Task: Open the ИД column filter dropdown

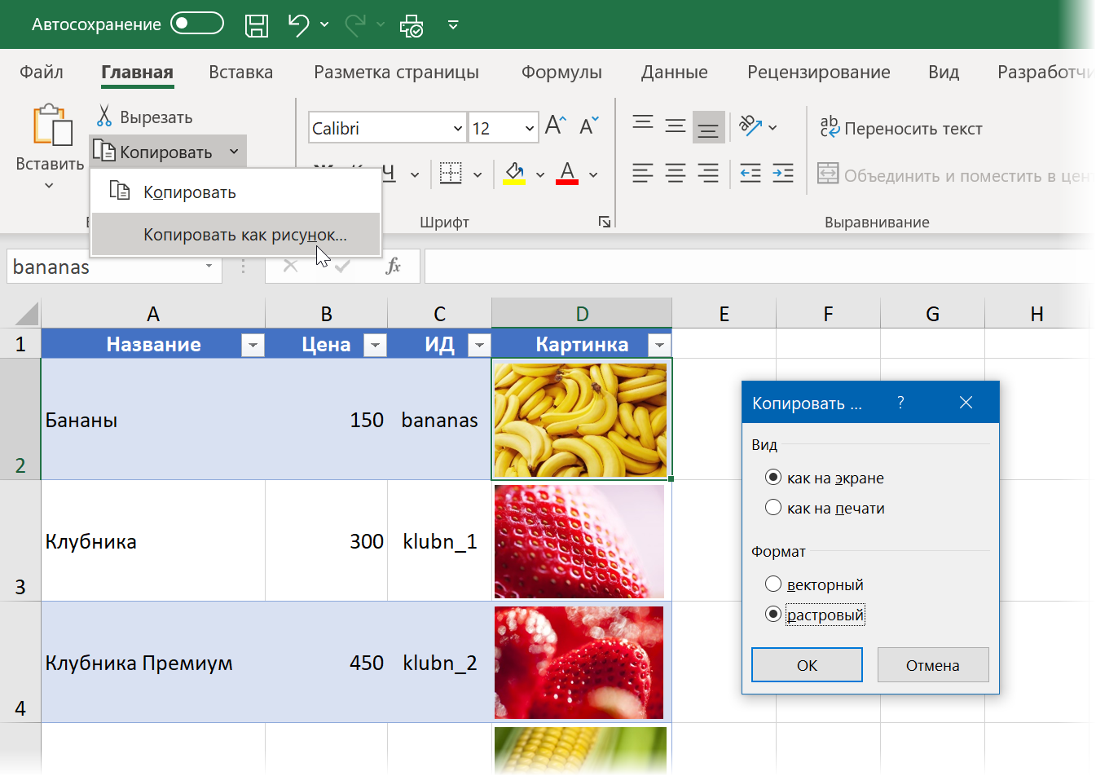Action: tap(479, 345)
